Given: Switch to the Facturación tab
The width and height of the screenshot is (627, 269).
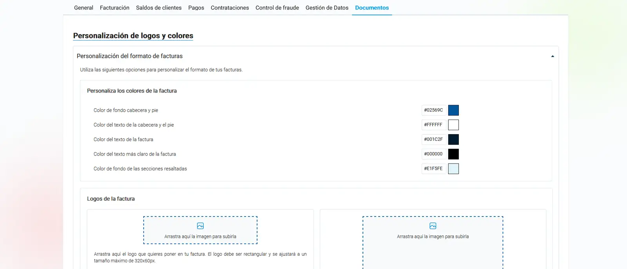Looking at the screenshot, I should coord(114,8).
